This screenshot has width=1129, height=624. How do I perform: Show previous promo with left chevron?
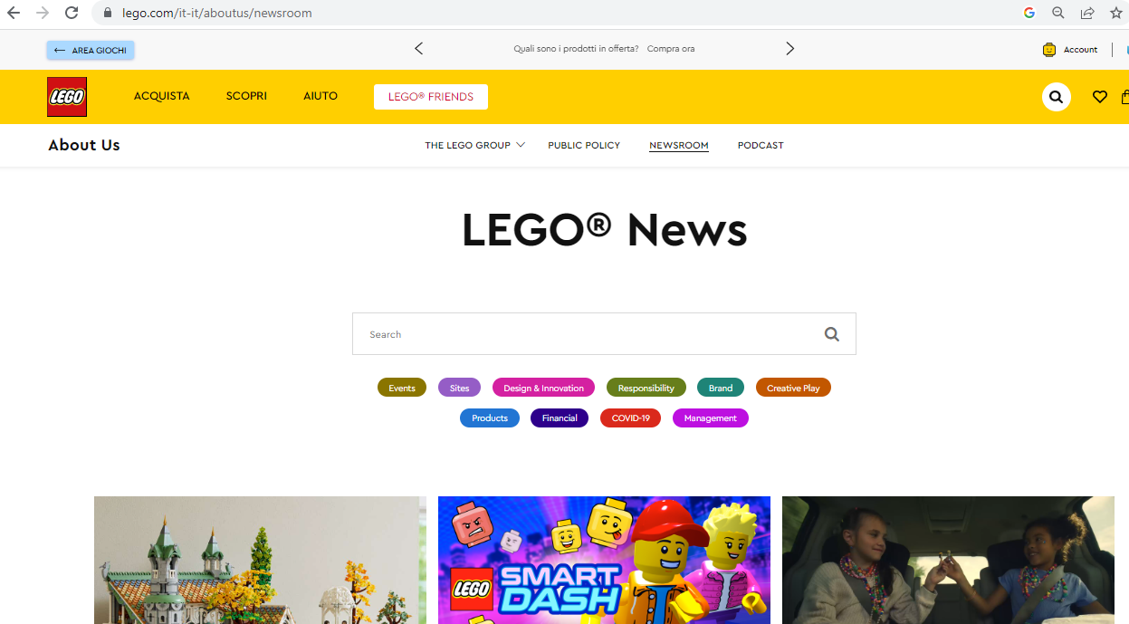click(418, 49)
